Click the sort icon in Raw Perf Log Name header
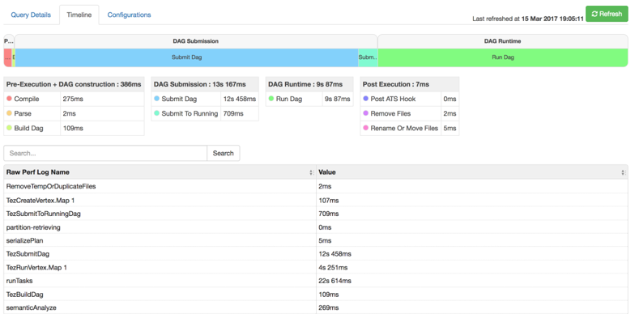 point(311,172)
